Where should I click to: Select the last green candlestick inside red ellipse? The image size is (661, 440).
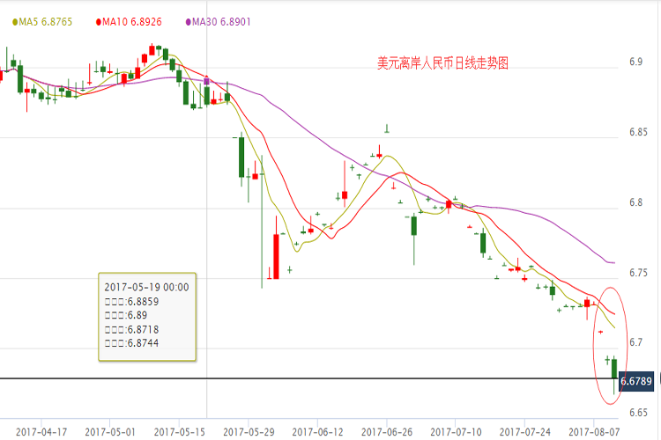click(614, 368)
